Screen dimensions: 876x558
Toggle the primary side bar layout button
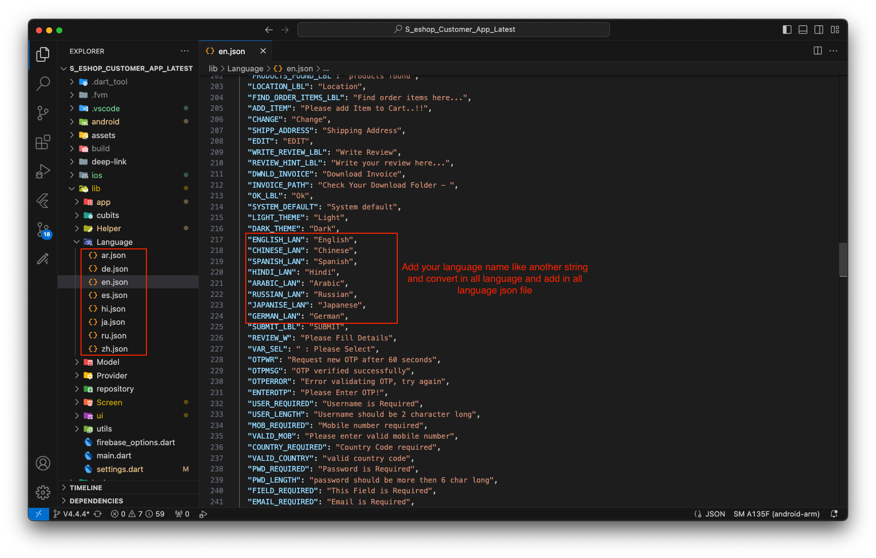click(787, 30)
